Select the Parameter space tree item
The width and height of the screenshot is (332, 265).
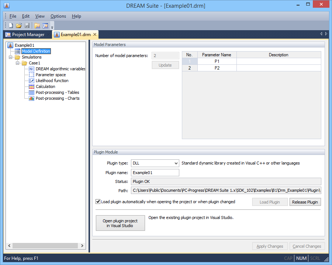click(x=51, y=75)
